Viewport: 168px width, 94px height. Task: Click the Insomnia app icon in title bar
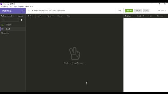(x=1, y=4)
